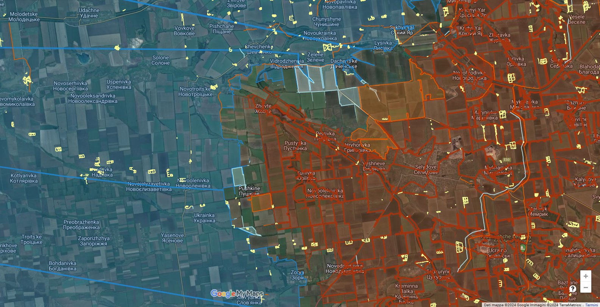This screenshot has height=307, width=600.
Task: Click the Novotroits'ke label
Action: (195, 91)
